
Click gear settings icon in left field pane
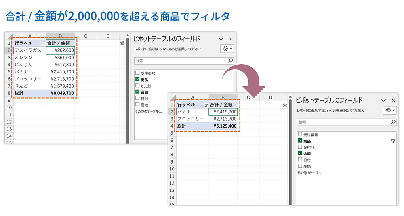click(225, 49)
